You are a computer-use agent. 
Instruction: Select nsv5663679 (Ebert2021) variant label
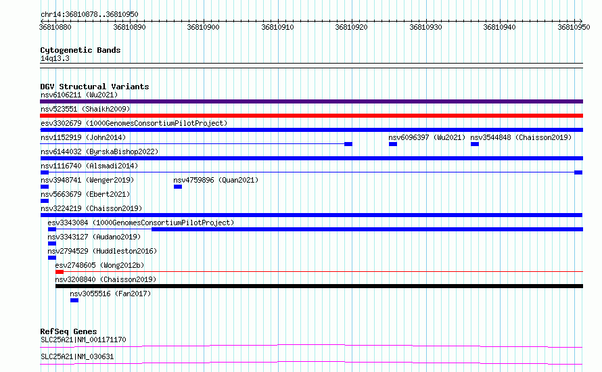point(85,194)
